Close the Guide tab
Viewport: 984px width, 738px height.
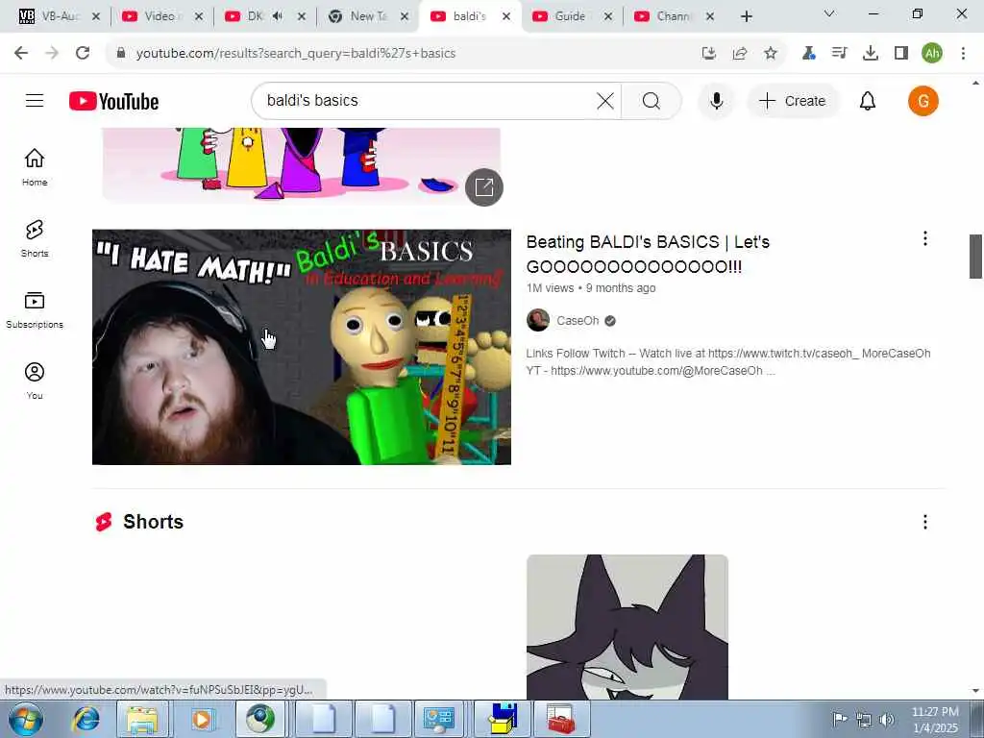pos(607,16)
